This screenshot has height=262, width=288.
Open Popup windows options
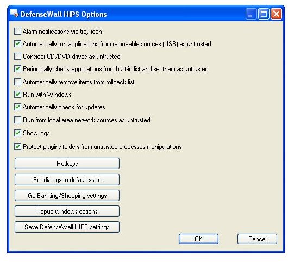67,211
